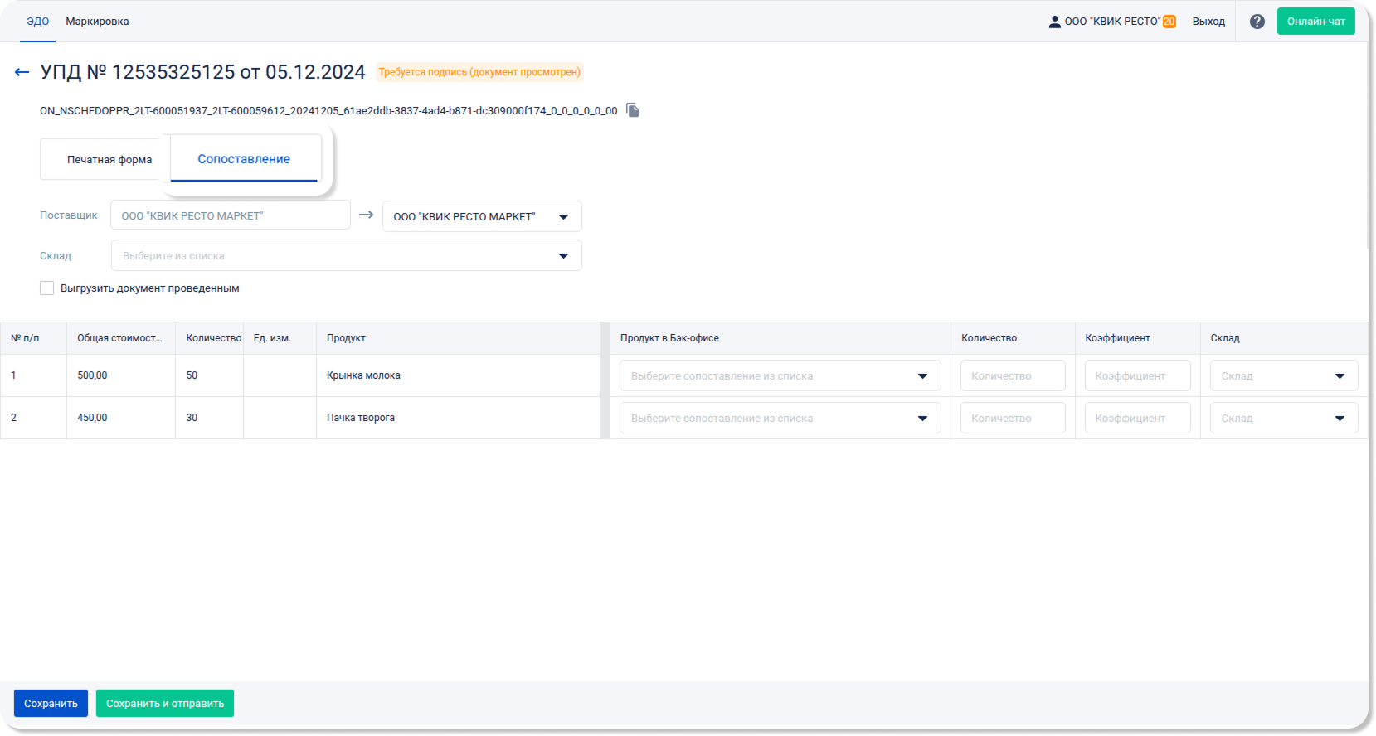Click the orange notification badge 20
This screenshot has height=736, width=1376.
point(1169,22)
